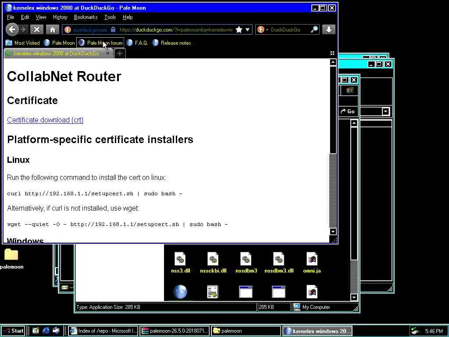
Task: Click the search magnifier icon
Action: 314,29
